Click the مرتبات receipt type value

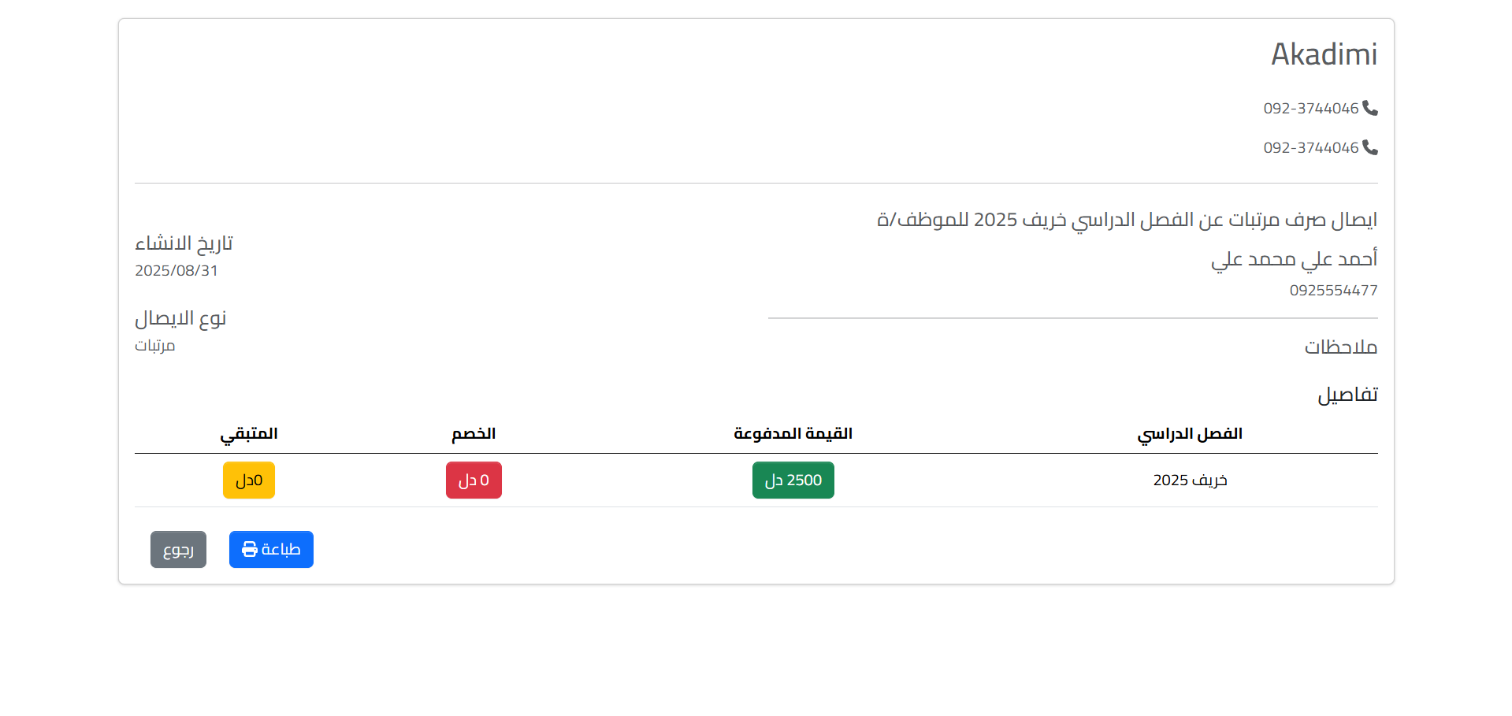pos(155,345)
